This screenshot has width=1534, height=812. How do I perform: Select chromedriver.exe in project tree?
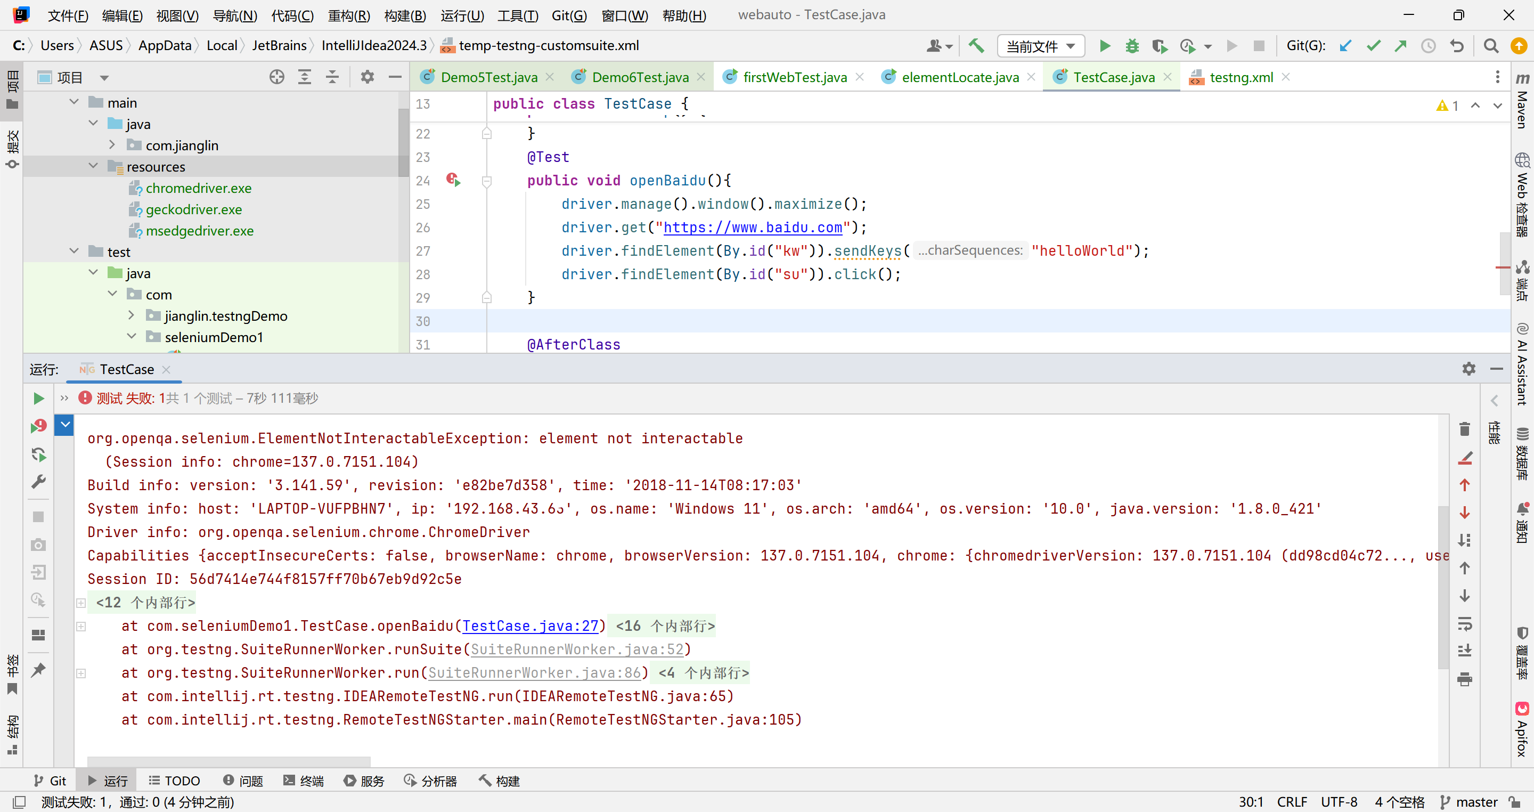coord(198,188)
